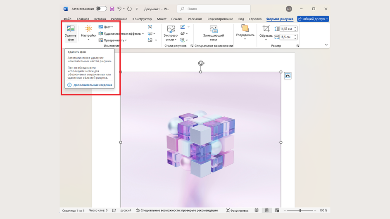
Task: Click the Общий доступ share button
Action: click(313, 19)
